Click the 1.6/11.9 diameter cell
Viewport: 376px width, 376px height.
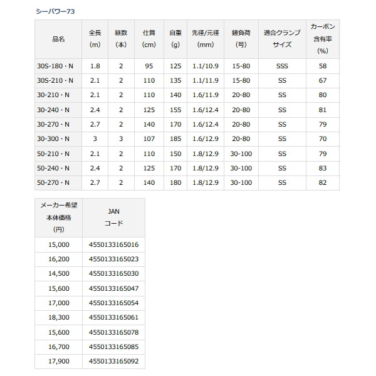[206, 95]
